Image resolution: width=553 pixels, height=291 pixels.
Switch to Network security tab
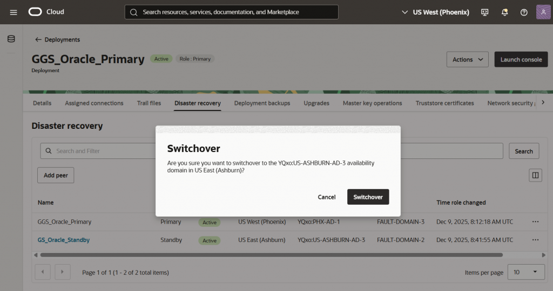click(x=511, y=103)
